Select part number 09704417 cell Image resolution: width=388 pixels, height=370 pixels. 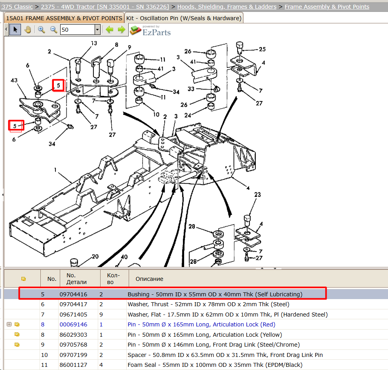click(74, 304)
